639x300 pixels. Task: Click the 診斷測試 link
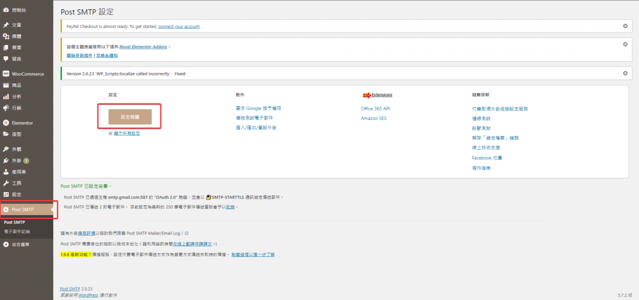point(481,128)
